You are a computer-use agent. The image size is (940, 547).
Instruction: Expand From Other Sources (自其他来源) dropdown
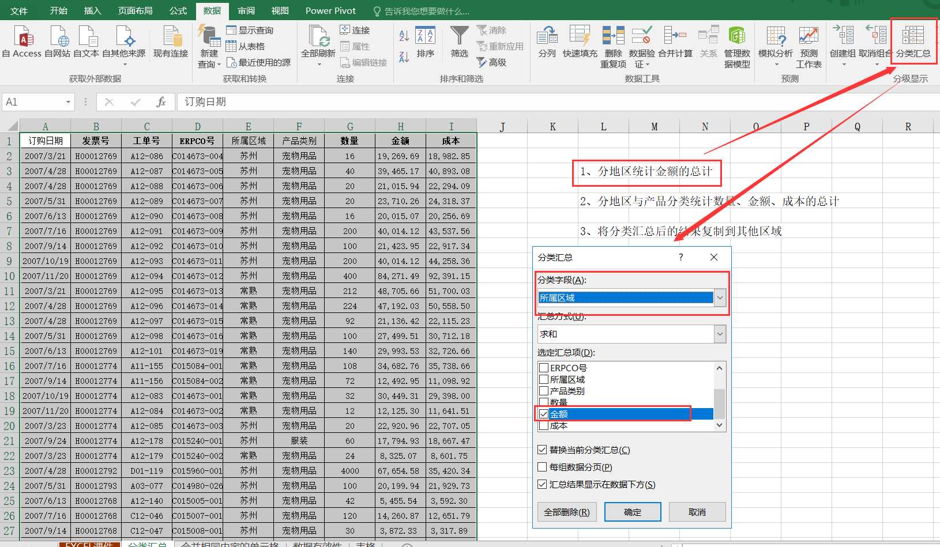click(x=125, y=64)
